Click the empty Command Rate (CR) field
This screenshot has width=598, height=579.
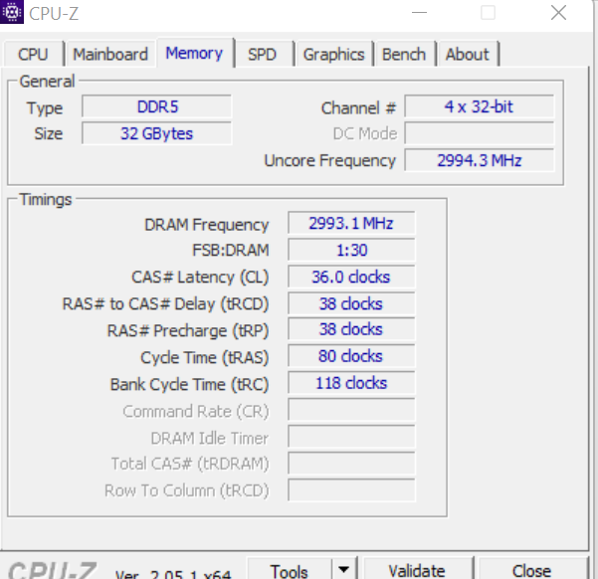(351, 410)
